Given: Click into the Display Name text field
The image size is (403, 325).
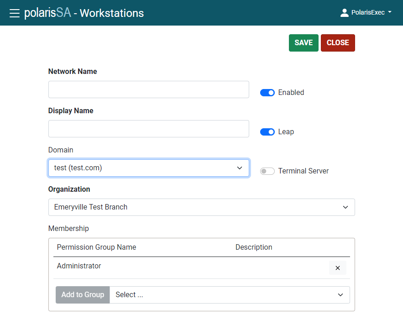Looking at the screenshot, I should (x=149, y=129).
